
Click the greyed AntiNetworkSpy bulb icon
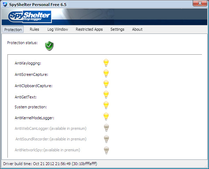coord(106,150)
